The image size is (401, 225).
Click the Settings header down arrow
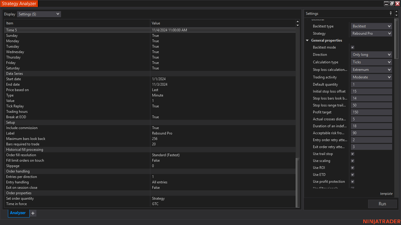(396, 15)
